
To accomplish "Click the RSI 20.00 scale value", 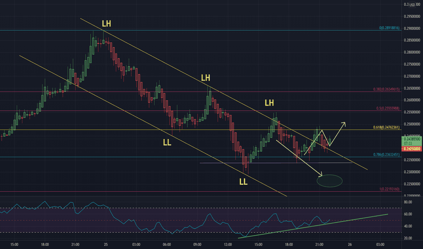I will (408, 238).
